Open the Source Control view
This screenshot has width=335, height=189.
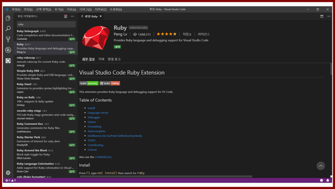pos(8,39)
